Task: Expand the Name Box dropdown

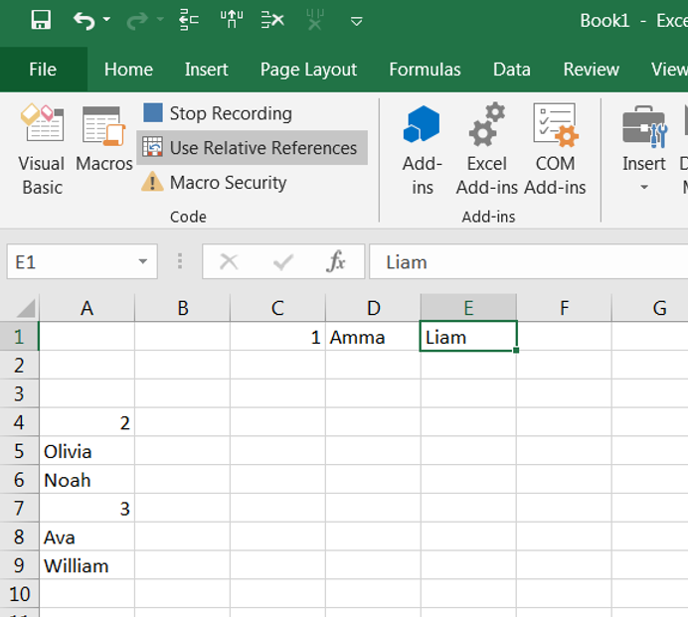Action: [x=143, y=262]
